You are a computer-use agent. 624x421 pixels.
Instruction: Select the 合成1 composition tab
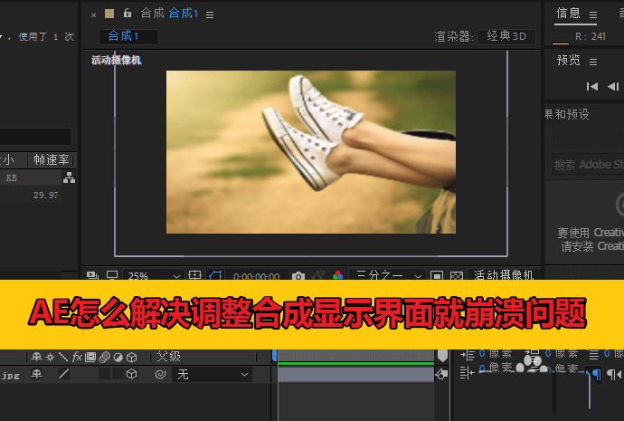[x=128, y=37]
